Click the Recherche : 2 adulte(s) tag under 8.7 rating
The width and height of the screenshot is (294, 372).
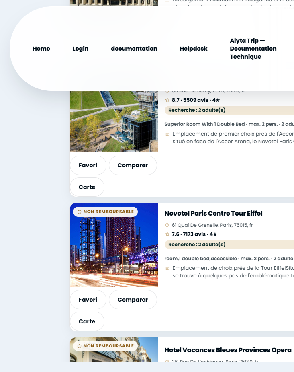(229, 110)
